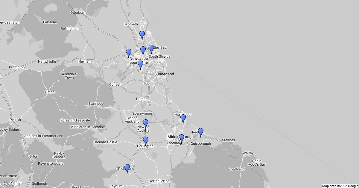
Task: Open the Newton Aycliffe pin
Action: coord(146,123)
